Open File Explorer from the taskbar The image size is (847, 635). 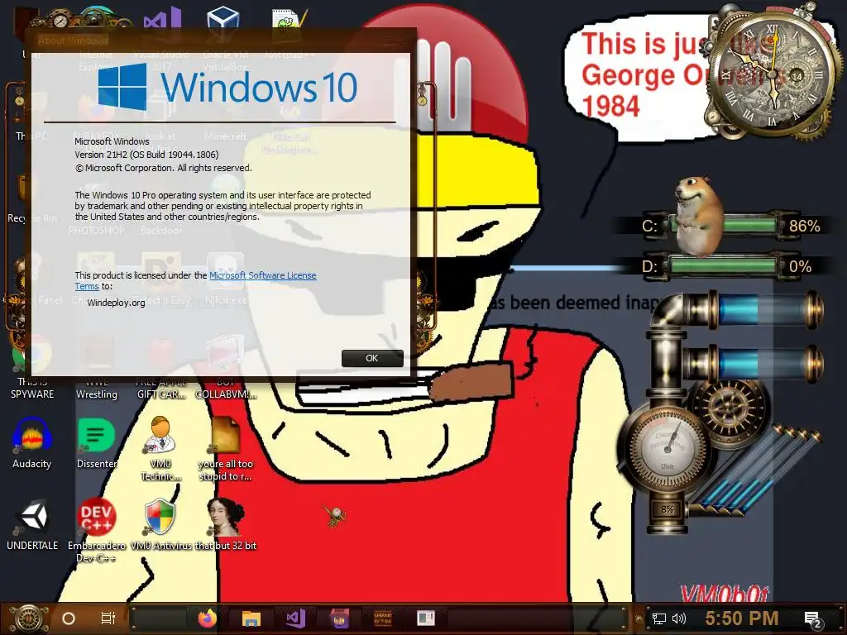click(x=251, y=618)
